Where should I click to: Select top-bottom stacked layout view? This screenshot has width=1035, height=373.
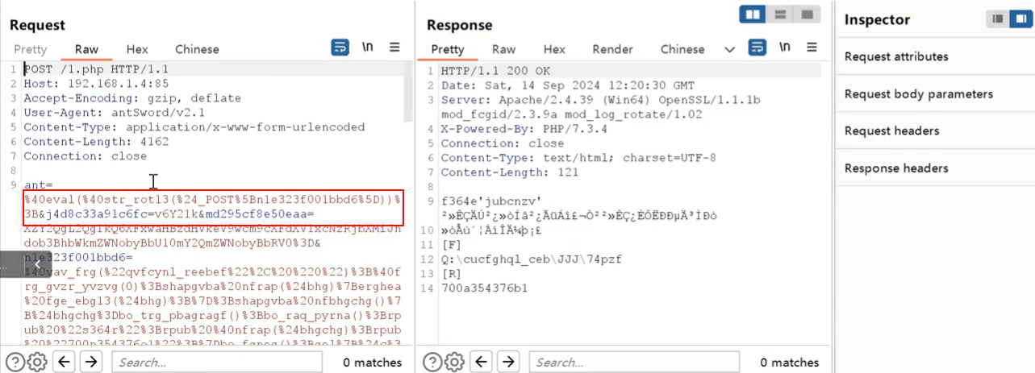click(780, 15)
